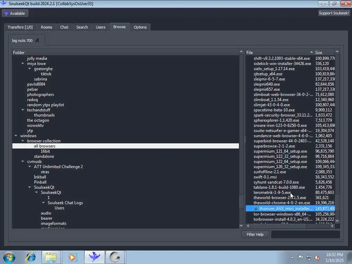Click the SoulseekQt title bar icon
Screen dimensions: 352x264
click(3, 3)
